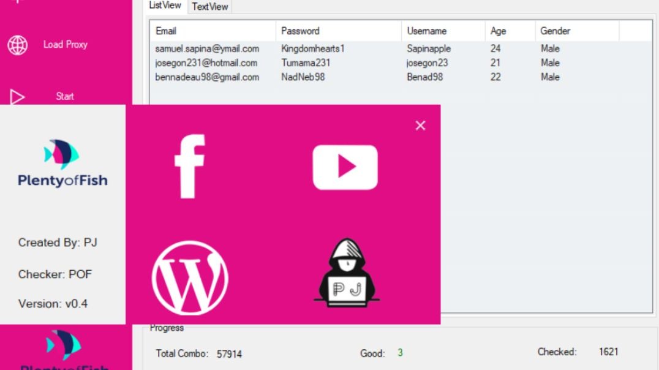659x370 pixels.
Task: Click the josegon23 username cell
Action: [427, 63]
